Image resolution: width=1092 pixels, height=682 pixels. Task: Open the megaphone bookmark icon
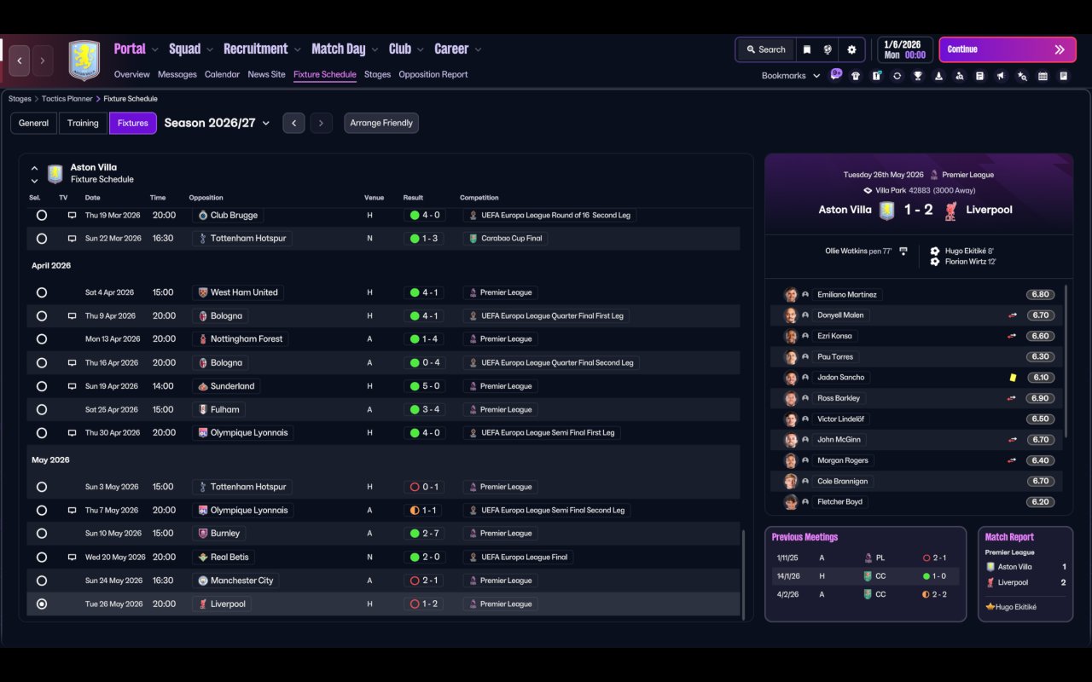[1001, 76]
